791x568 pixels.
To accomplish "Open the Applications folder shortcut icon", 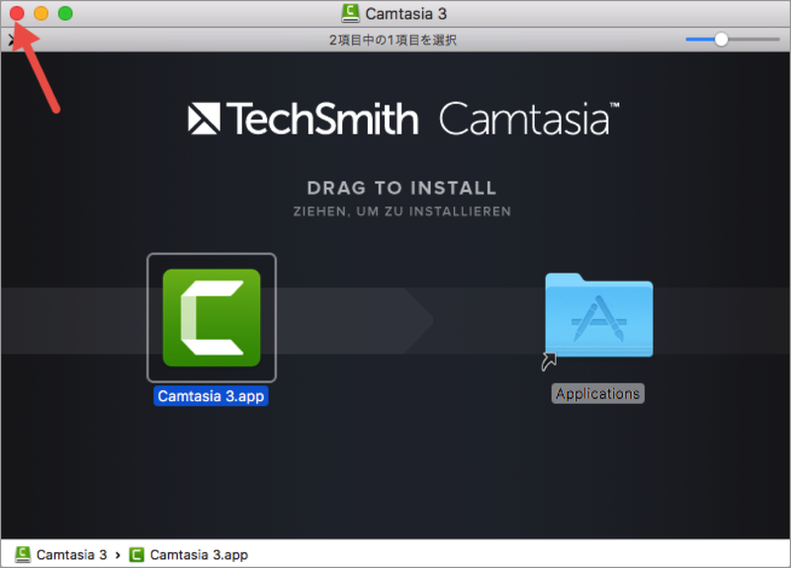I will click(599, 315).
